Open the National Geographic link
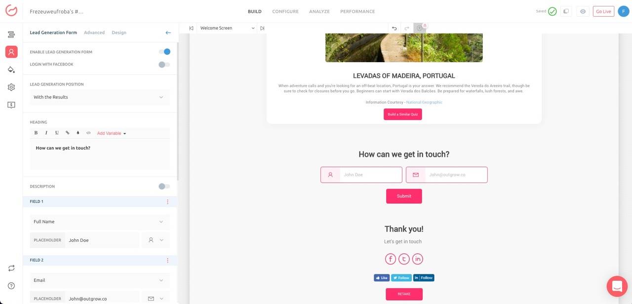 pyautogui.click(x=424, y=102)
